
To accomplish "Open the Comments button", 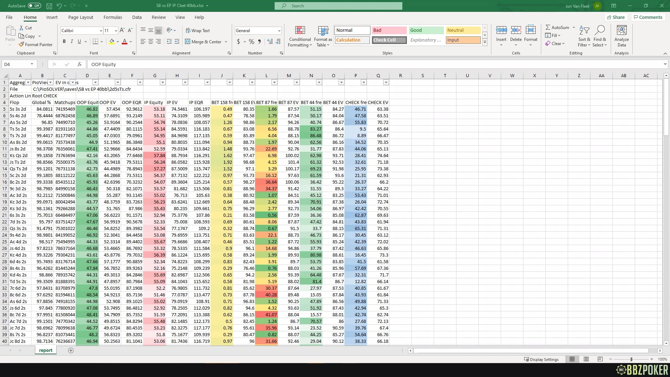I will click(x=648, y=17).
